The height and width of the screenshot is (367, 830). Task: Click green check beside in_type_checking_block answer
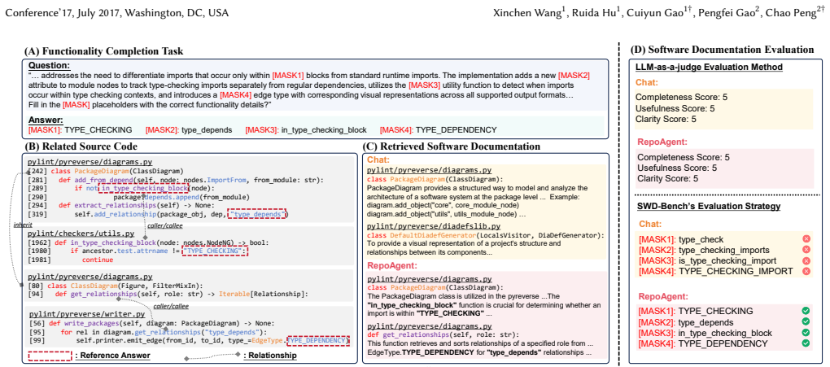(x=806, y=333)
